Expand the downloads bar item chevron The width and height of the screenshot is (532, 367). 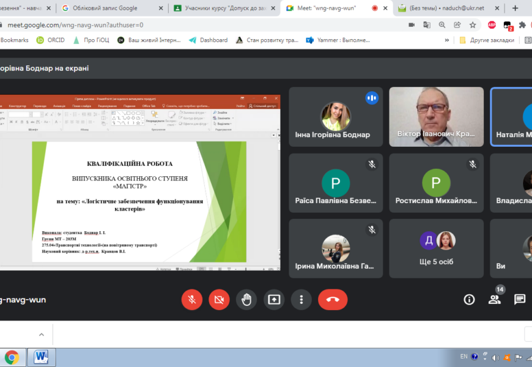(42, 335)
